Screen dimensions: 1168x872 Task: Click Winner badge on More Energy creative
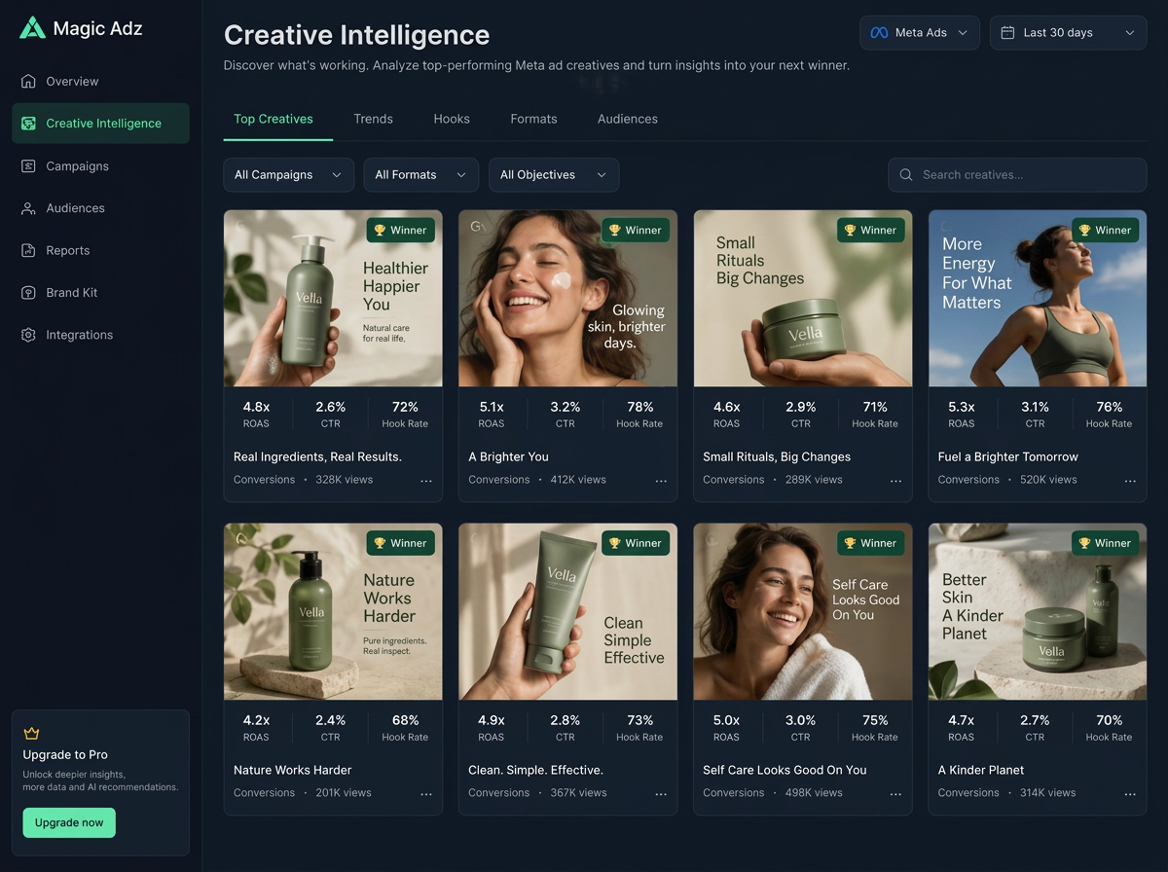point(1106,231)
